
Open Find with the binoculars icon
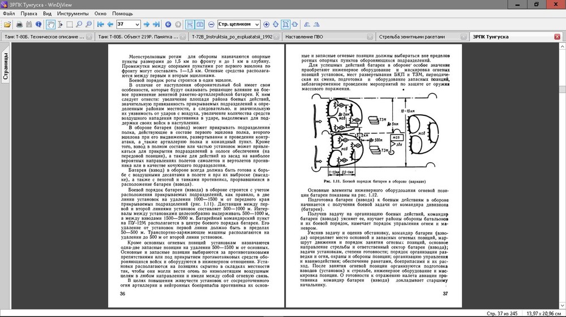point(29,24)
